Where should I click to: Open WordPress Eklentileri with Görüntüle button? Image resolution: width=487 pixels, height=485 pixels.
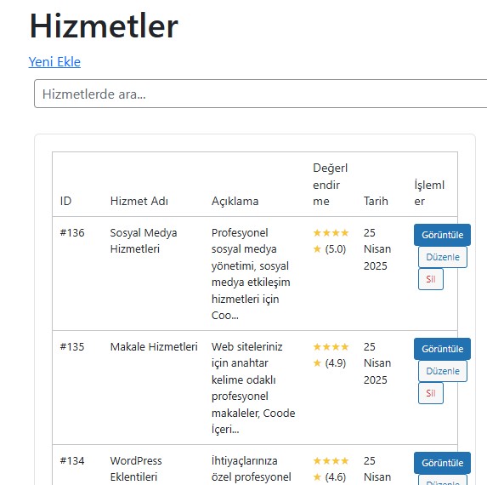pyautogui.click(x=442, y=463)
